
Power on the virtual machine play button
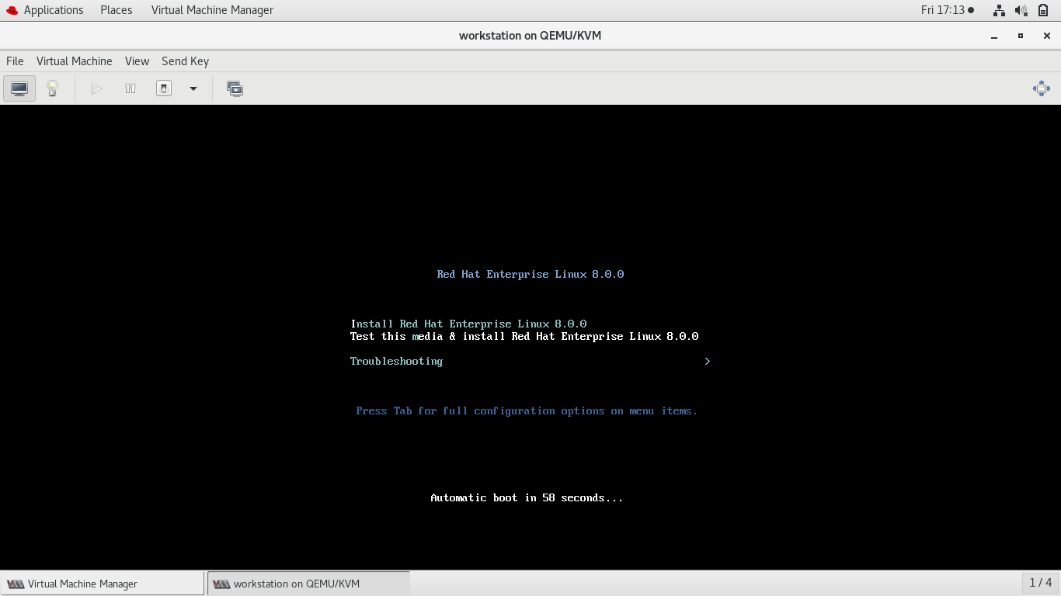coord(96,88)
